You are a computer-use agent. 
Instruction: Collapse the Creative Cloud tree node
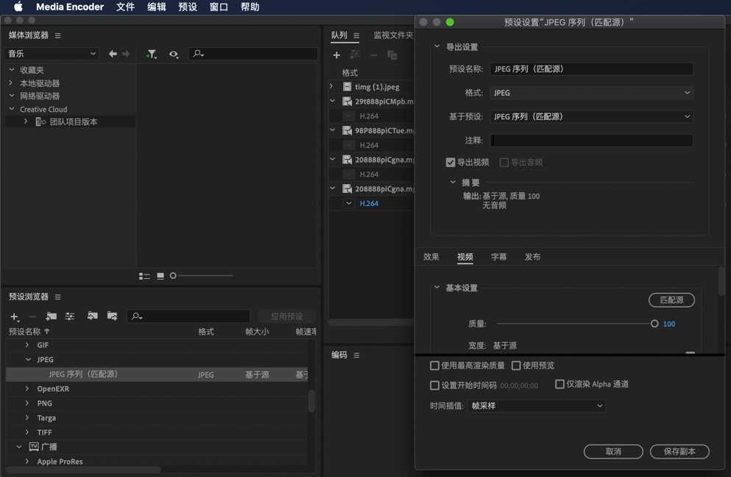point(12,109)
